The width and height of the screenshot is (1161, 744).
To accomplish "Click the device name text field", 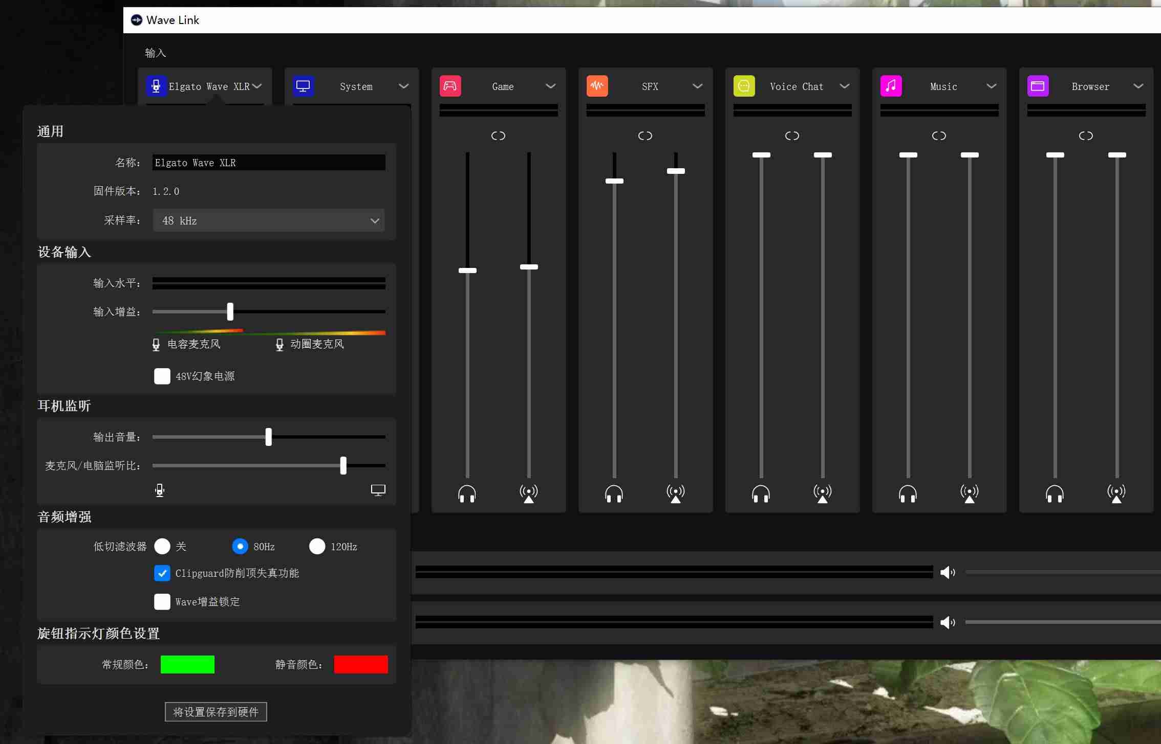I will coord(269,163).
